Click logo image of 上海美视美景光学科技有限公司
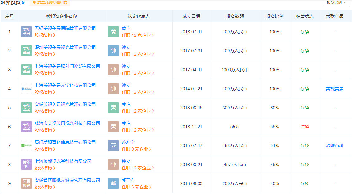Image resolution: width=352 pixels, height=195 pixels. pos(27,89)
